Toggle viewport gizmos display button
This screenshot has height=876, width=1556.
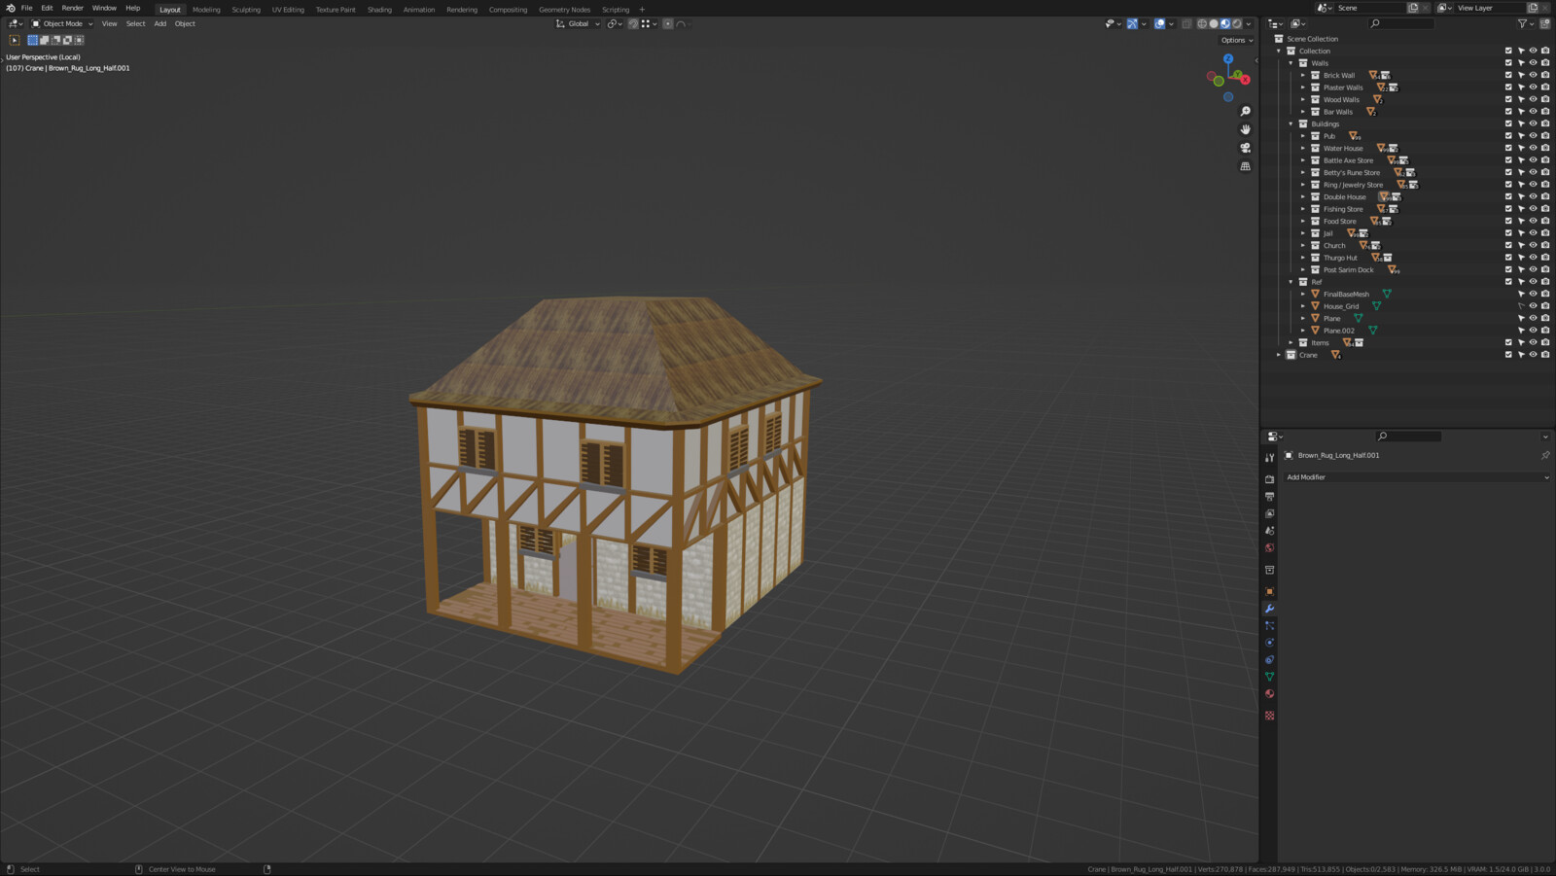tap(1132, 23)
